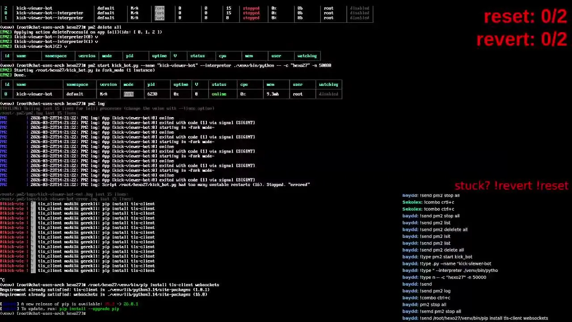Click "[kick-viewer-bot](2)" deletion confirmation line
572x322 pixels.
[x=34, y=47]
